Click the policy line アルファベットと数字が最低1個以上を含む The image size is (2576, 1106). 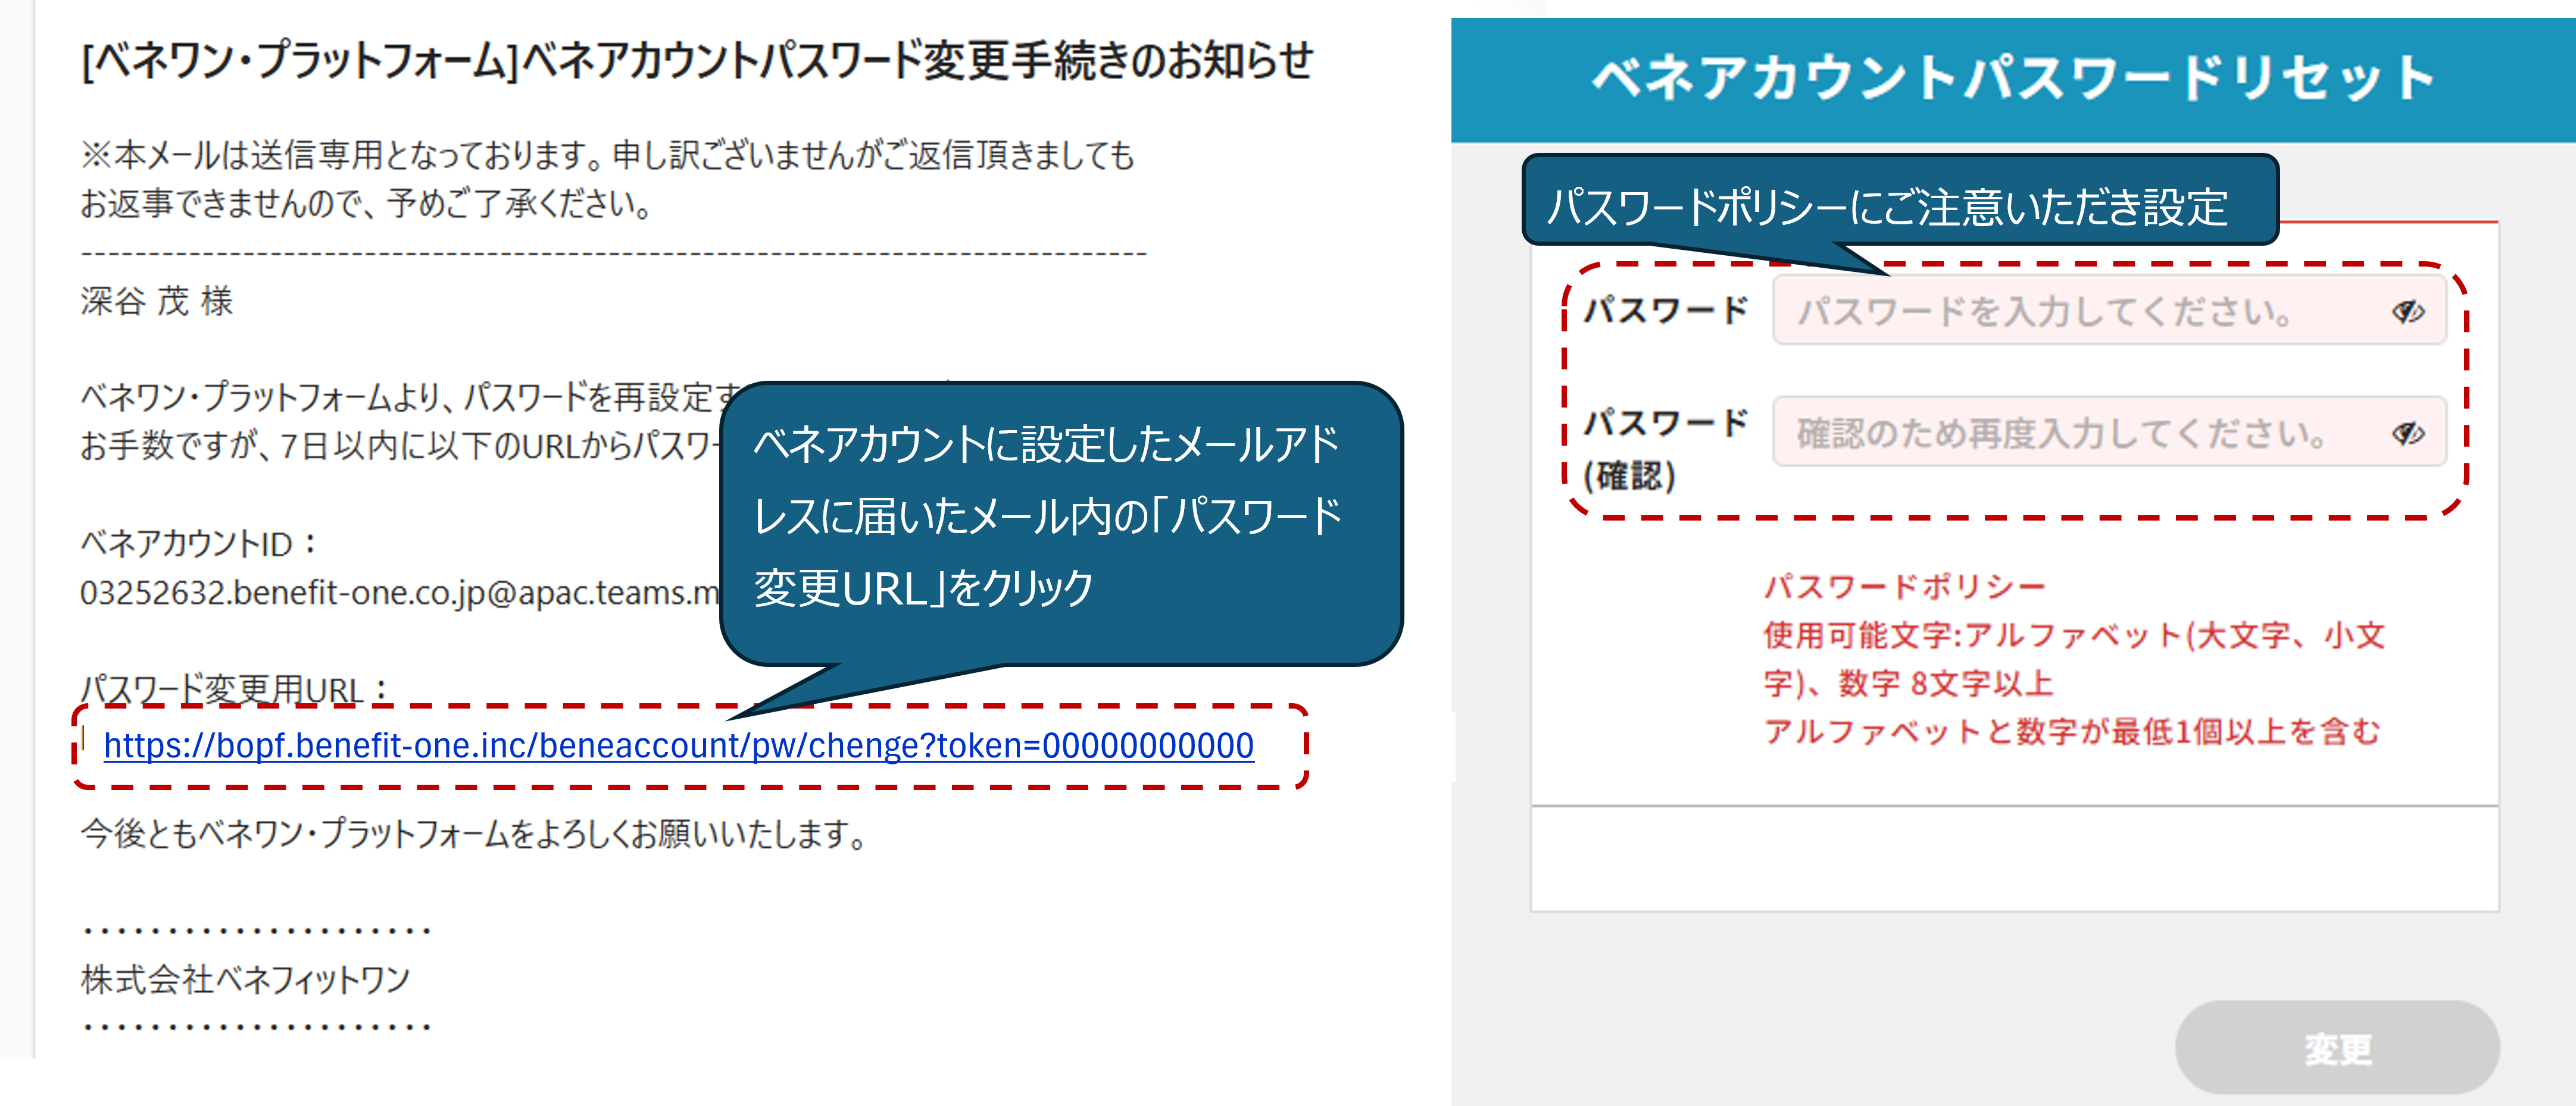[x=2072, y=732]
